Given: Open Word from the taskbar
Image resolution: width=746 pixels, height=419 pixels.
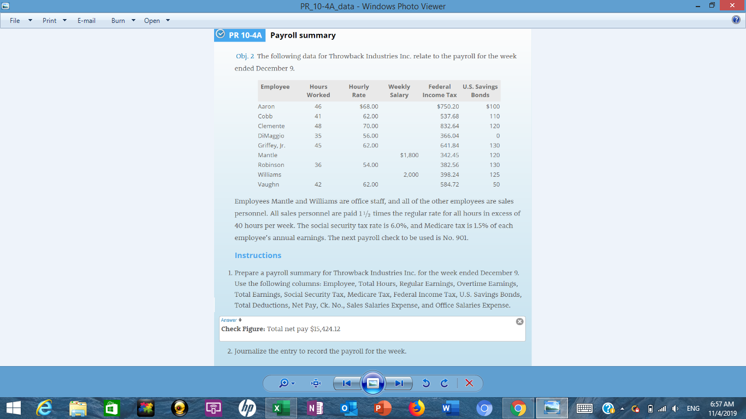Looking at the screenshot, I should [450, 408].
